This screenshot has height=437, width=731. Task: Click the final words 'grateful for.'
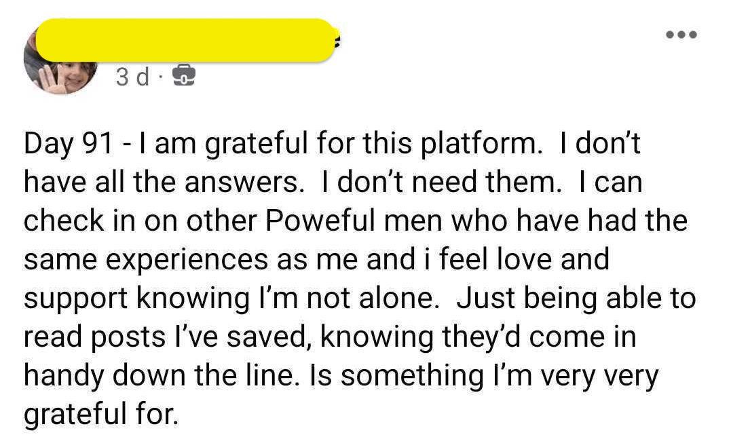pos(101,414)
